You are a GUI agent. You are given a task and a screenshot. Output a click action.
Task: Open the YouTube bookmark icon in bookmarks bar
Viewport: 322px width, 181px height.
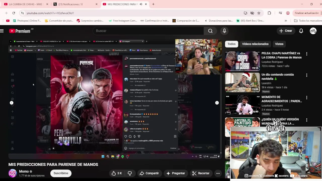[8, 21]
